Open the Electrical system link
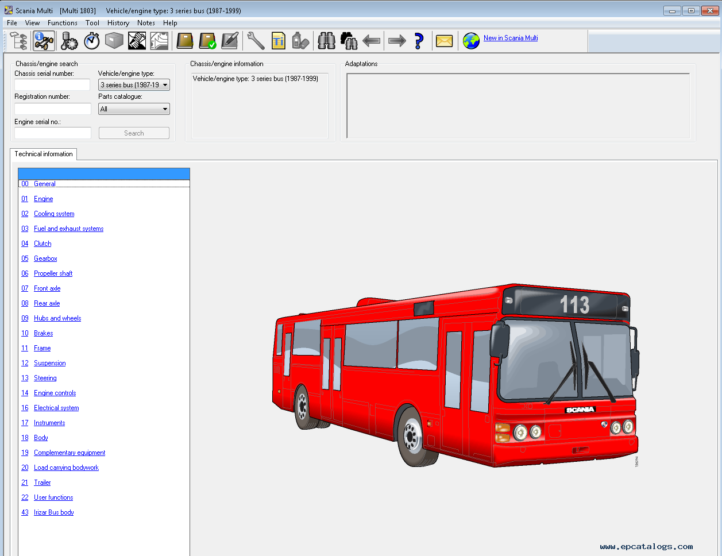 pos(56,408)
